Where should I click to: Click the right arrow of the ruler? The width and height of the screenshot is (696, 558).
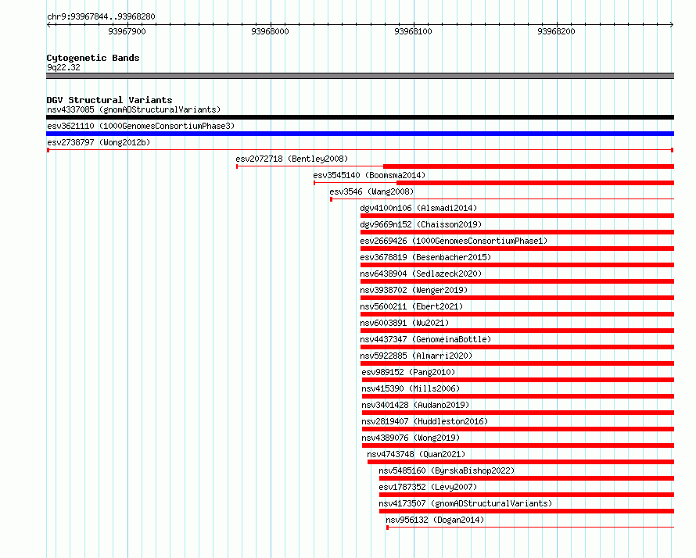[672, 25]
